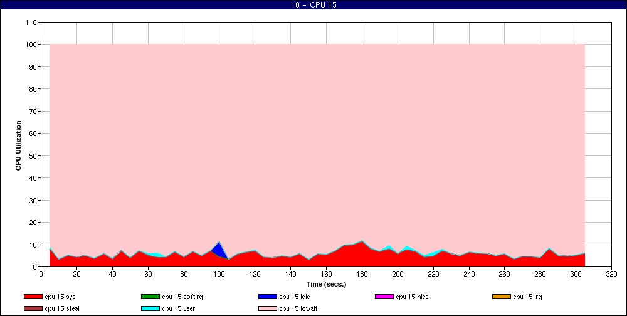
Task: Click the red cpu 15 sys legend swatch
Action: [33, 297]
